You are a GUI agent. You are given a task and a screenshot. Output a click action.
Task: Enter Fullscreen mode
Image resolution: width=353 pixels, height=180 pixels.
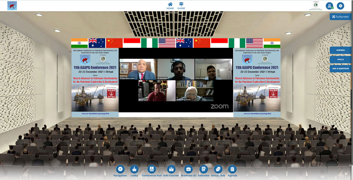[341, 17]
